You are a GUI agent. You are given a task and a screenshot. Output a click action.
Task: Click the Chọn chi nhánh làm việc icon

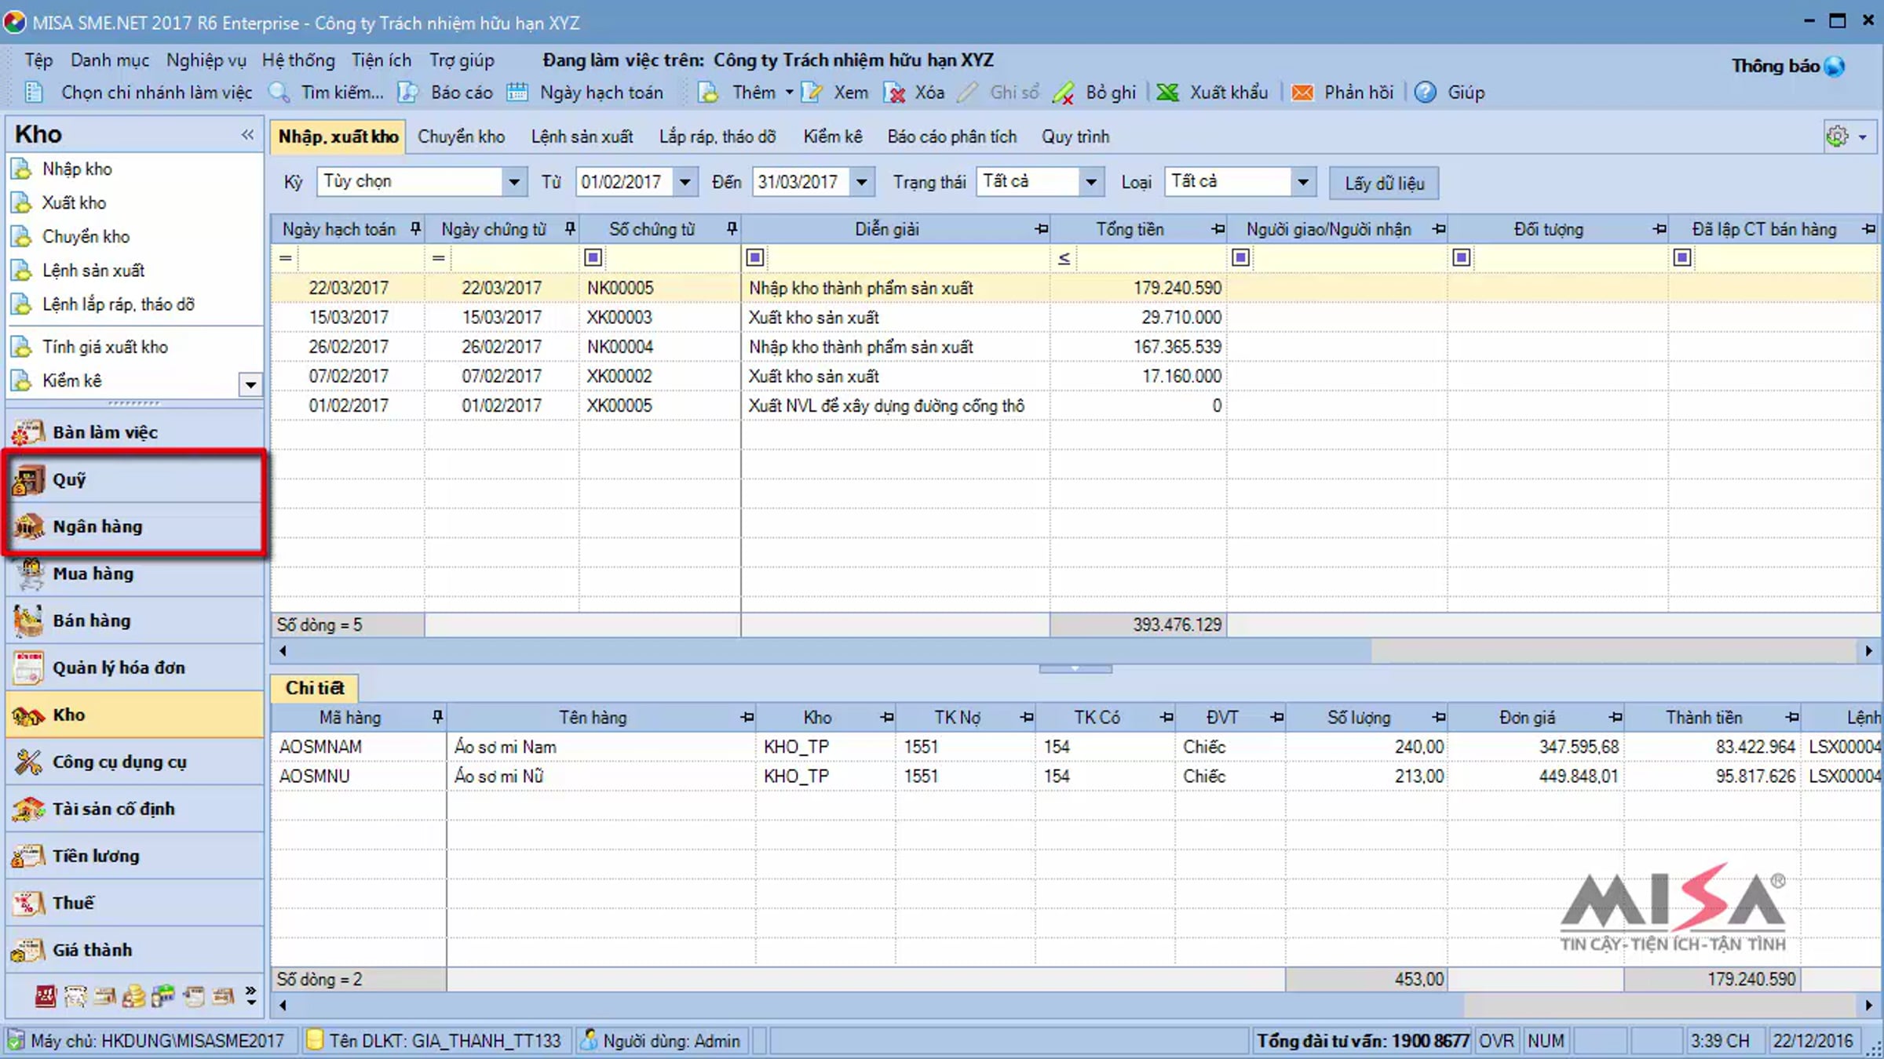click(x=34, y=93)
